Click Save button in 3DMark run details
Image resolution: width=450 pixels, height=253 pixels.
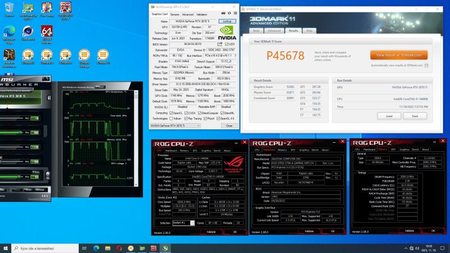coord(415,116)
